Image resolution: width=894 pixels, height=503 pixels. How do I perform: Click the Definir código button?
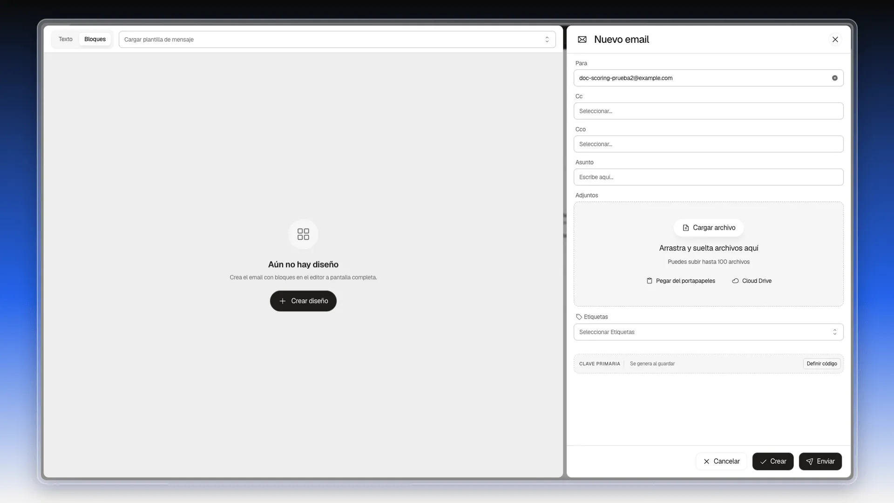(822, 364)
